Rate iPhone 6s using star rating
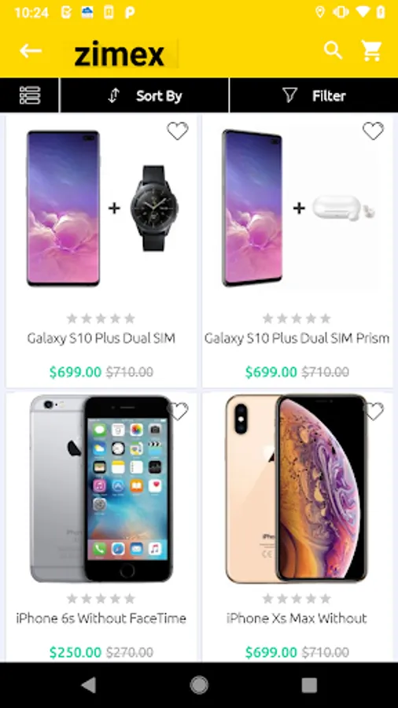This screenshot has height=708, width=398. (101, 599)
